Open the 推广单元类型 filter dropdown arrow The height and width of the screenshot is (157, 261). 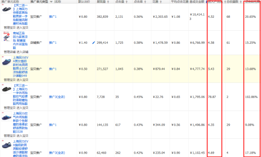[x=51, y=2]
